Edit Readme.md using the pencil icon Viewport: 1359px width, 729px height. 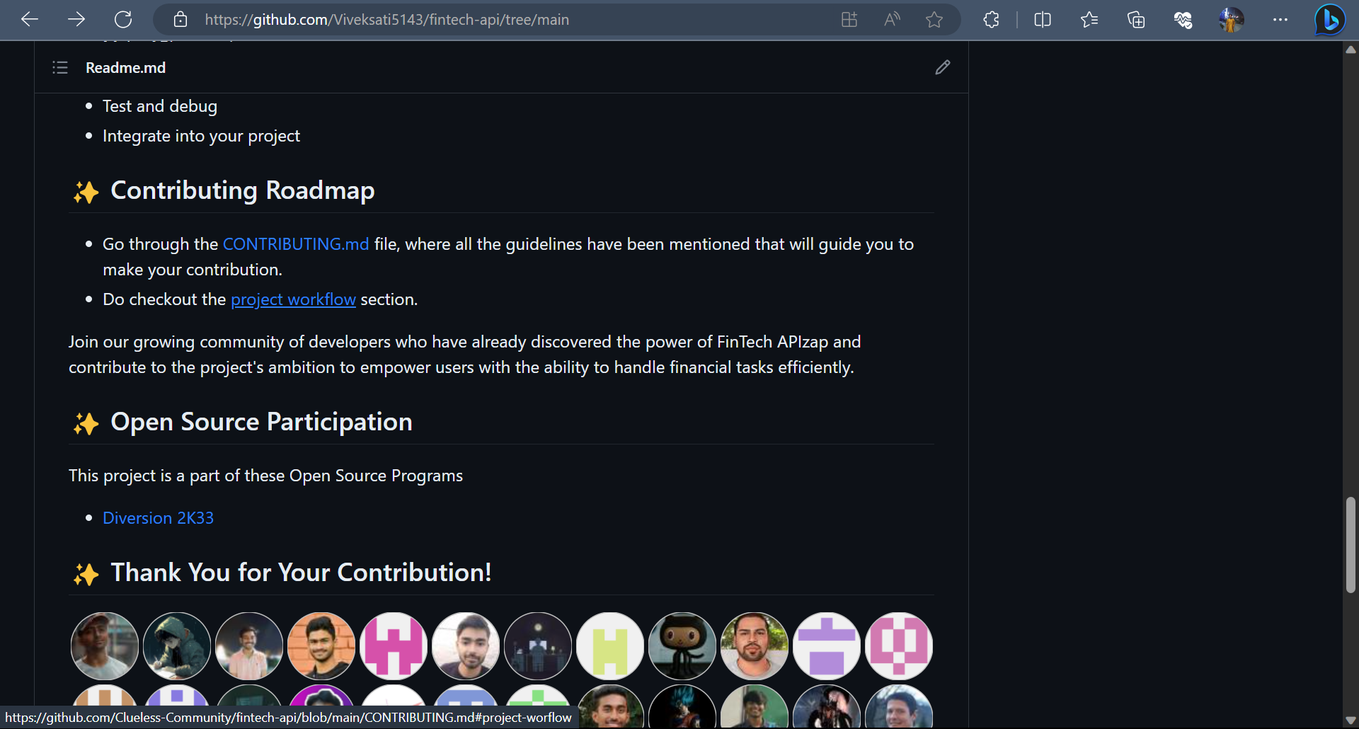tap(942, 67)
